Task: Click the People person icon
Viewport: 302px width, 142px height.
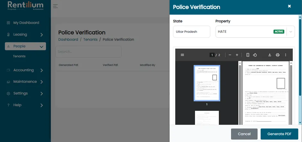Action: point(8,46)
